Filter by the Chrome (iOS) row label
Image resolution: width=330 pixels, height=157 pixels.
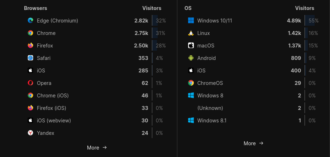point(53,96)
